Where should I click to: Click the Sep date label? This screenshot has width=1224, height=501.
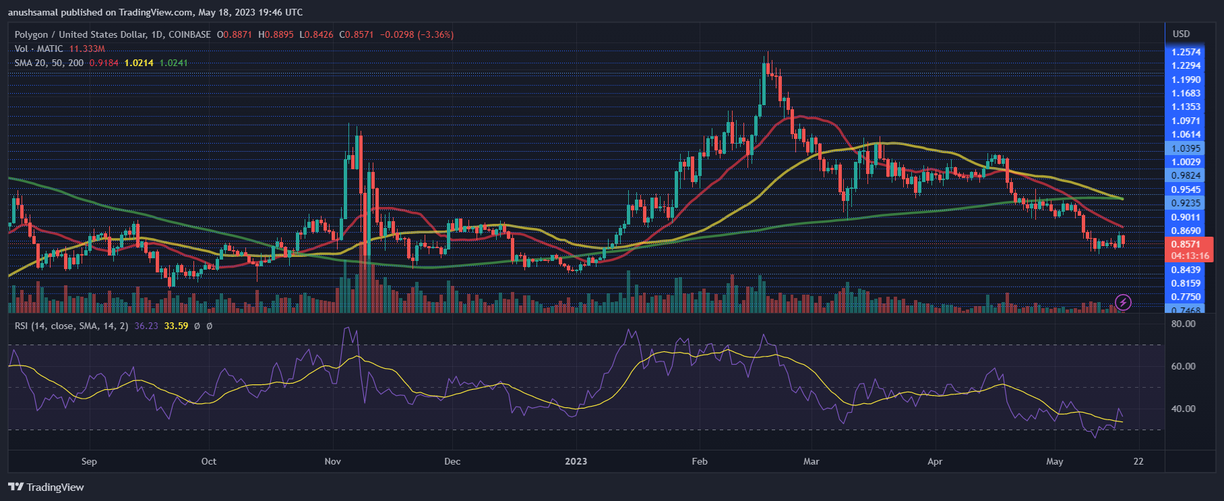coord(89,461)
